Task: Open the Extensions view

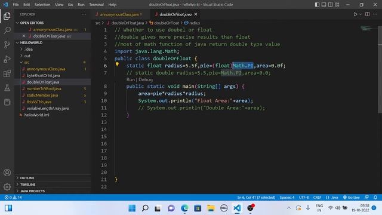Action: [7, 73]
